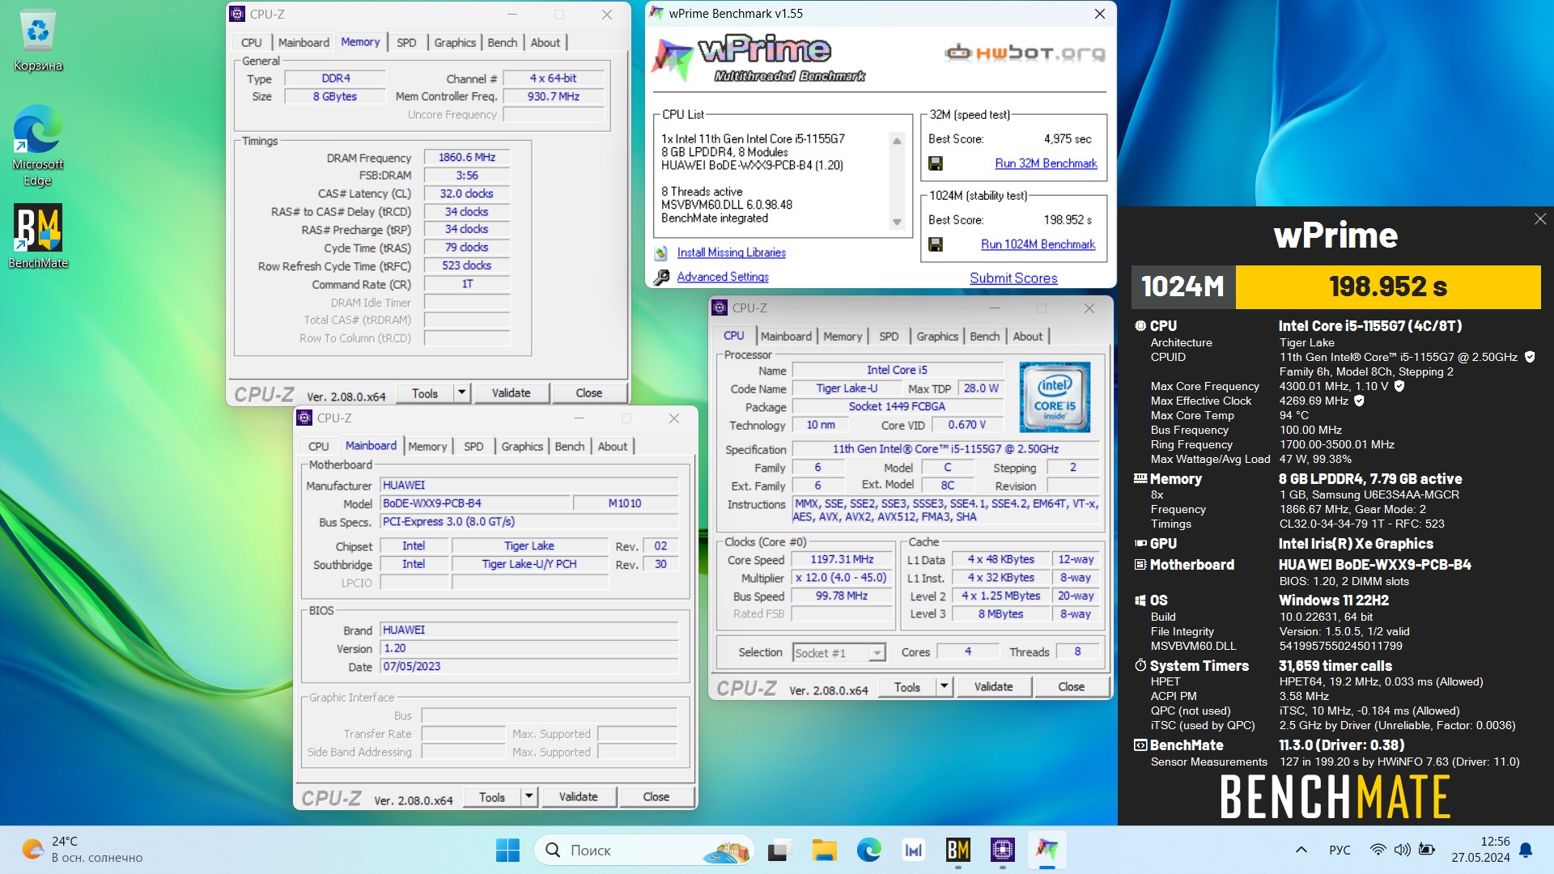Open BenchMate desktop shortcut
Screen dimensions: 1554x874
click(37, 236)
